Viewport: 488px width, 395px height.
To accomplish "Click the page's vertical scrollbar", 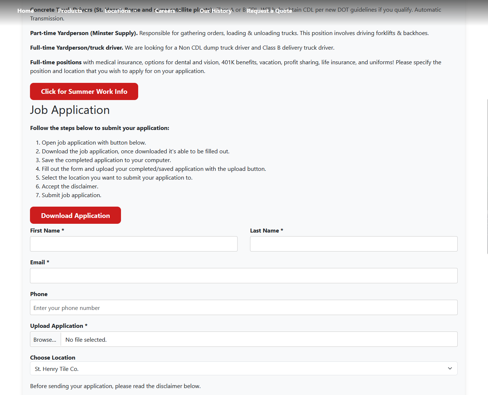I will tap(487, 175).
